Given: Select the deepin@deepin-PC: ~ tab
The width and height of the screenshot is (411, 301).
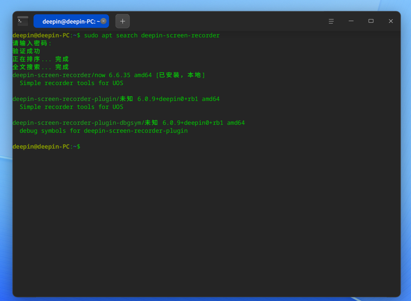Looking at the screenshot, I should [71, 21].
